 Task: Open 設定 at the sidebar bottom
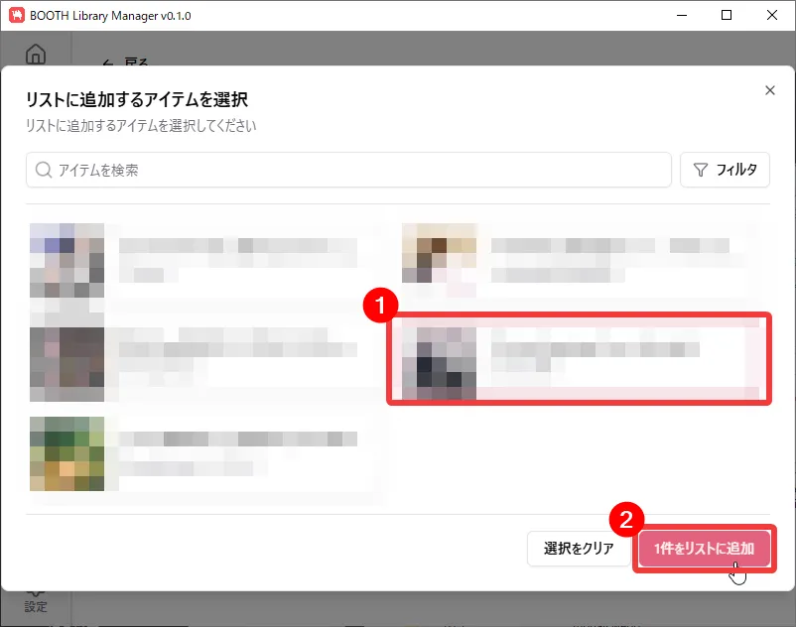[x=36, y=604]
